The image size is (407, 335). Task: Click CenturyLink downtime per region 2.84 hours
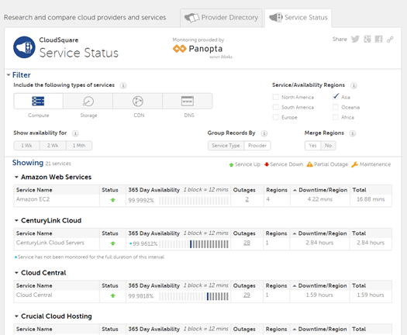(x=319, y=243)
